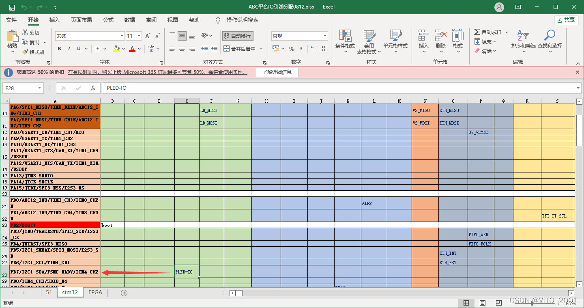
Task: Toggle underline formatting
Action: [79, 49]
